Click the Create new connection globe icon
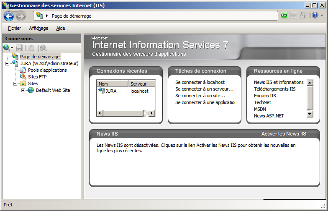328x211 pixels. (x=6, y=48)
